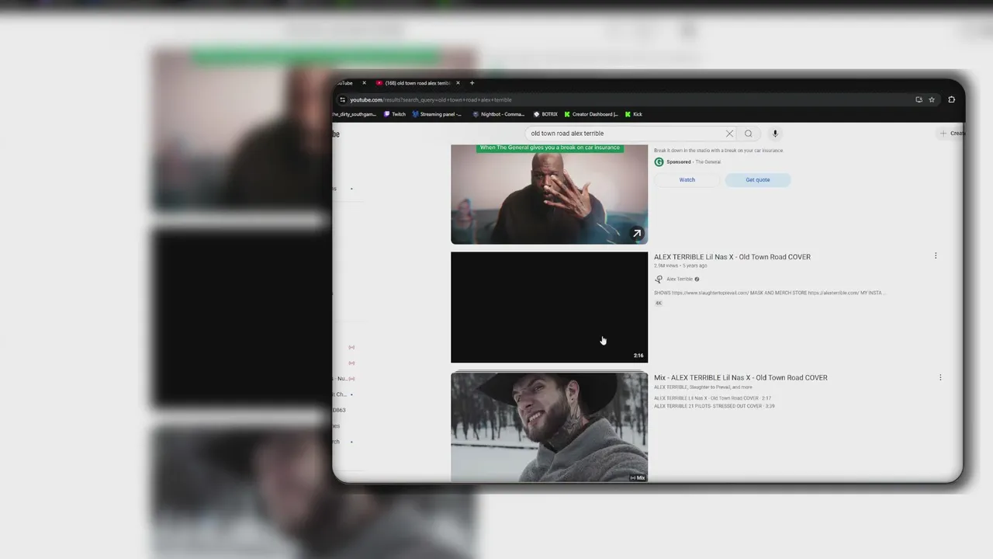The width and height of the screenshot is (993, 559).
Task: Open the browser extensions puzzle icon
Action: (x=952, y=99)
